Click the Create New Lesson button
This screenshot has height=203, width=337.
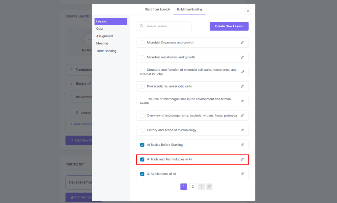[229, 26]
